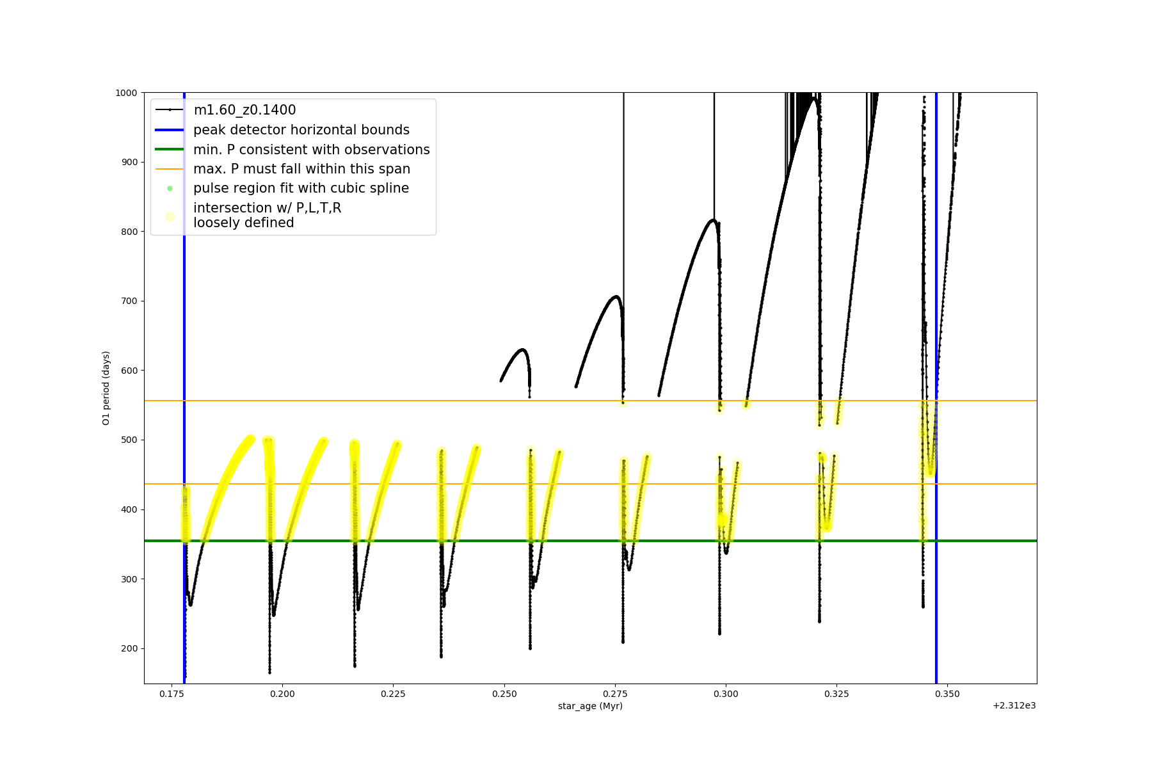The image size is (1152, 768).
Task: Click the green legend line sample
Action: click(170, 149)
